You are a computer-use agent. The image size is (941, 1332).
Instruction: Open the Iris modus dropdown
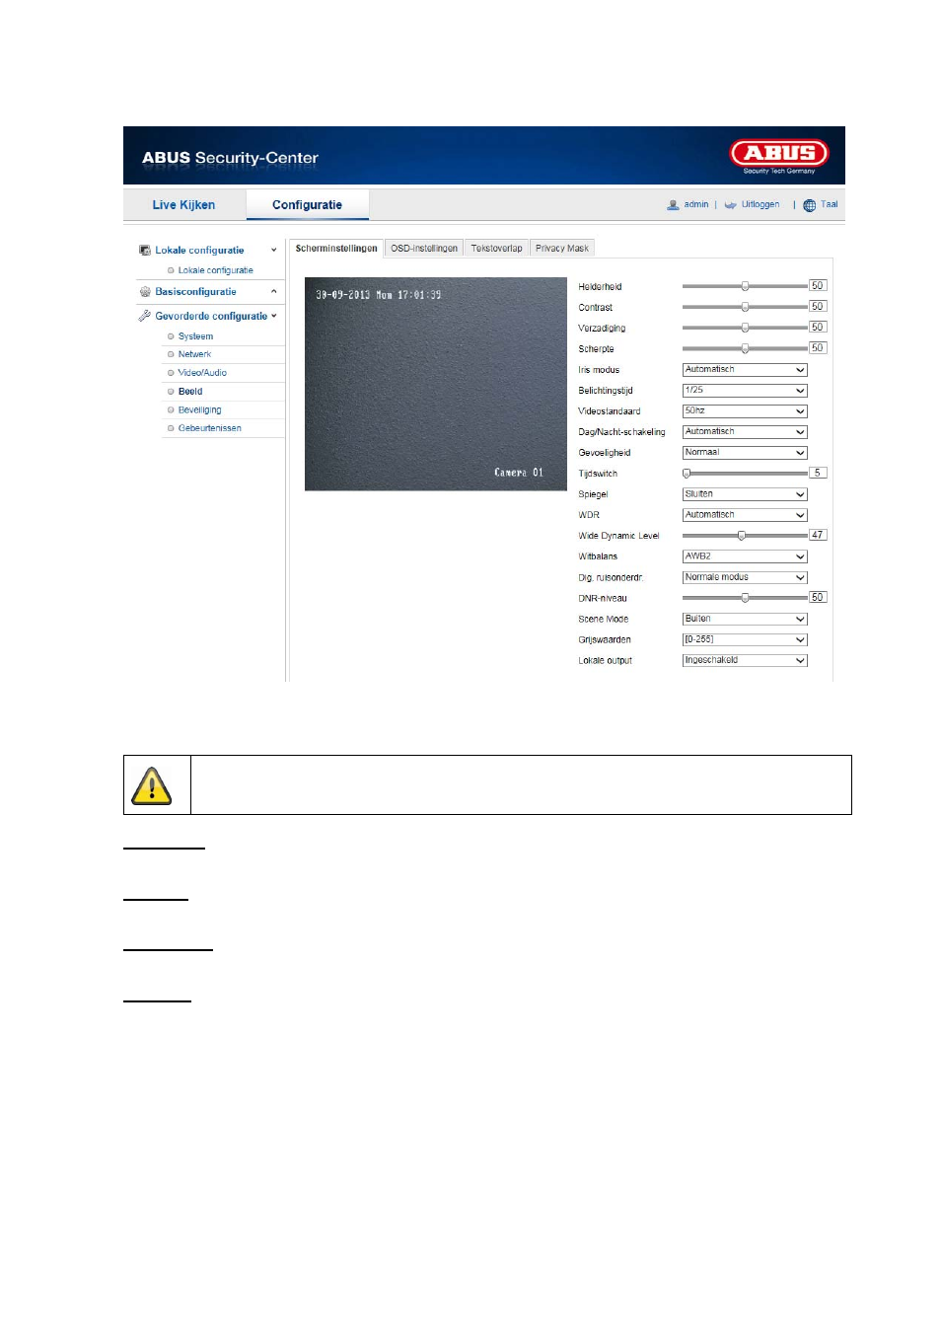click(745, 370)
